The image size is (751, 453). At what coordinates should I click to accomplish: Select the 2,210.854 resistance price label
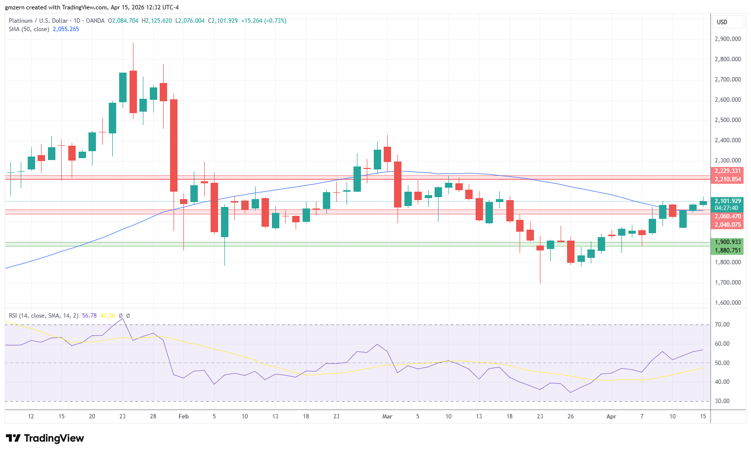click(x=727, y=179)
